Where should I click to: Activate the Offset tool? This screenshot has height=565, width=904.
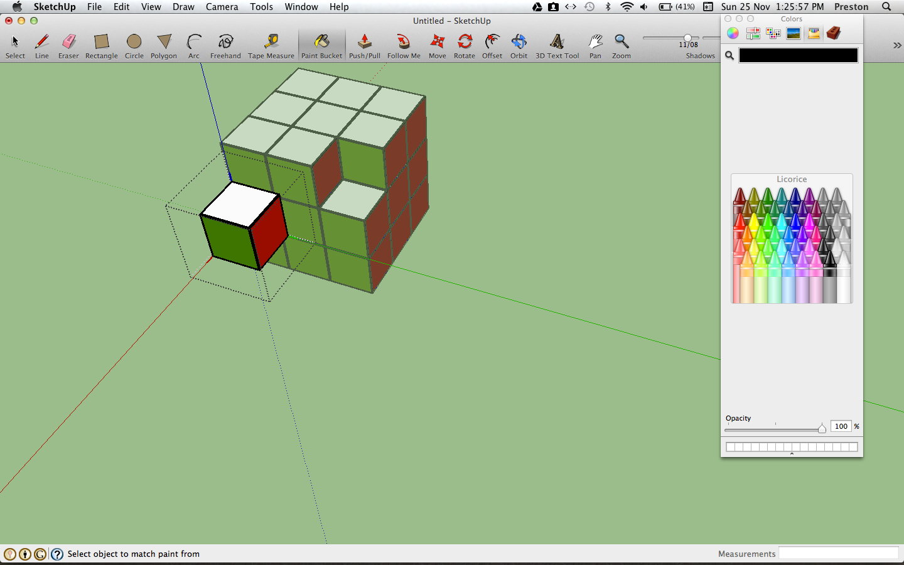[492, 41]
